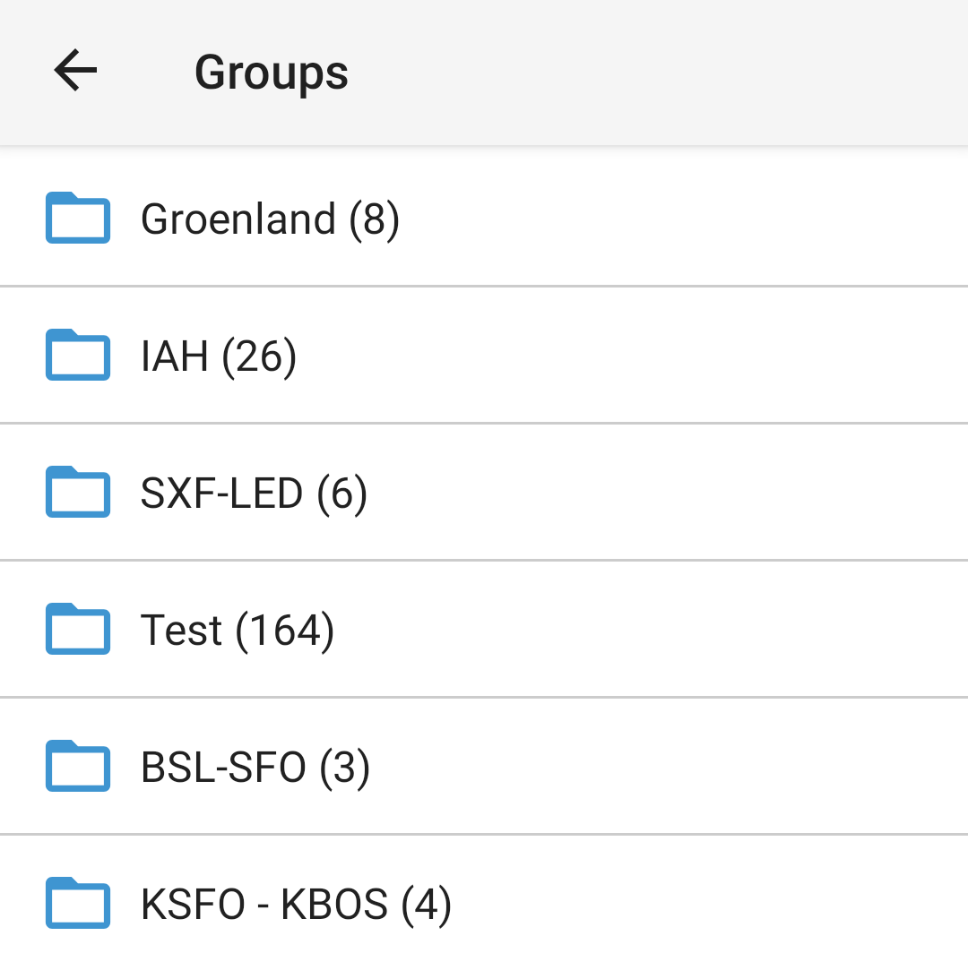Tap empty area of Groenland row
This screenshot has width=968, height=970.
pos(681,218)
